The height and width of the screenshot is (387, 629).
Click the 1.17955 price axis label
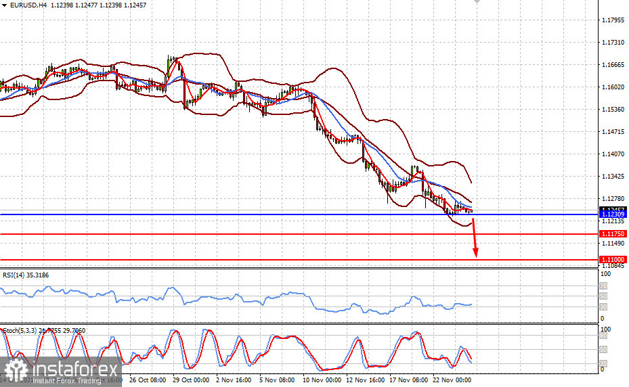coord(613,20)
